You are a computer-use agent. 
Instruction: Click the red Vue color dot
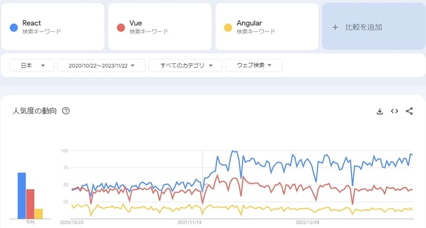[121, 27]
